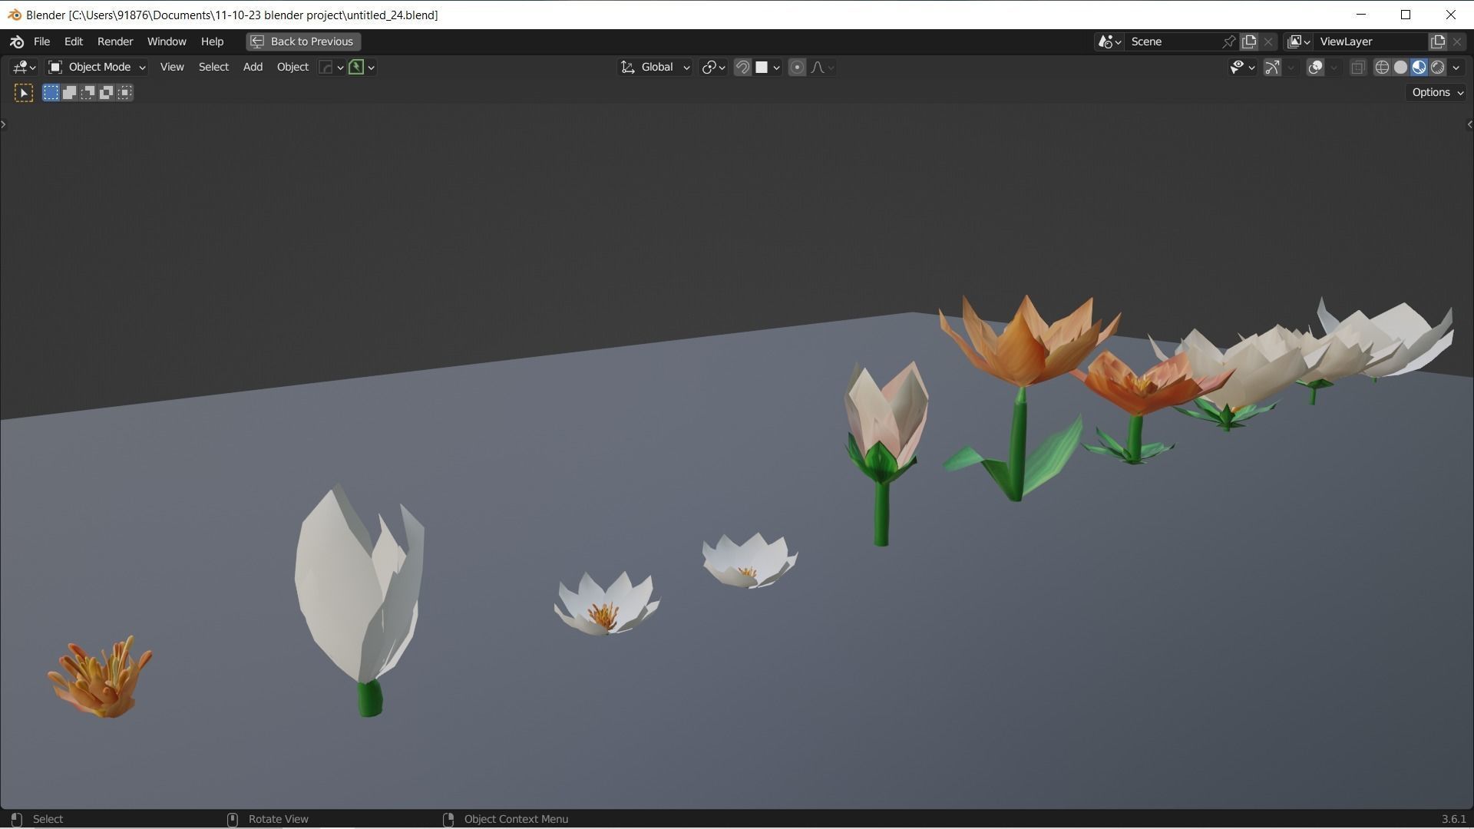Click the 3.6.1 version text
The image size is (1474, 829).
pyautogui.click(x=1453, y=819)
